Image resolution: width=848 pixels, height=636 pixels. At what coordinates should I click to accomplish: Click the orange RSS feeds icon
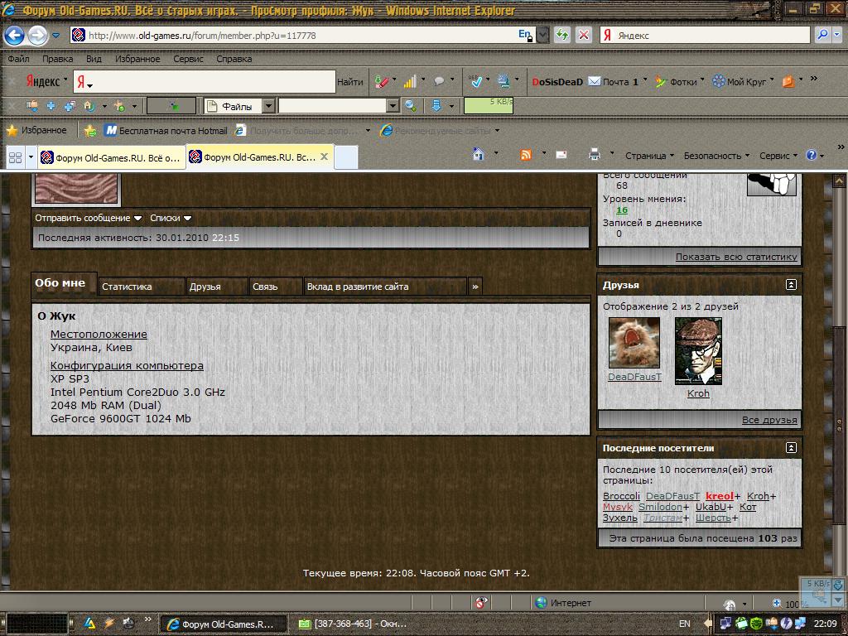(525, 155)
